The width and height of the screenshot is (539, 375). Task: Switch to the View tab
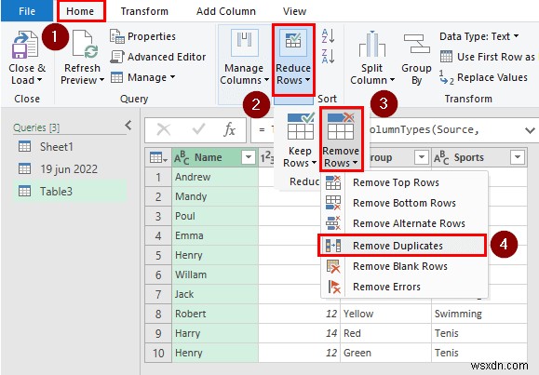coord(294,11)
